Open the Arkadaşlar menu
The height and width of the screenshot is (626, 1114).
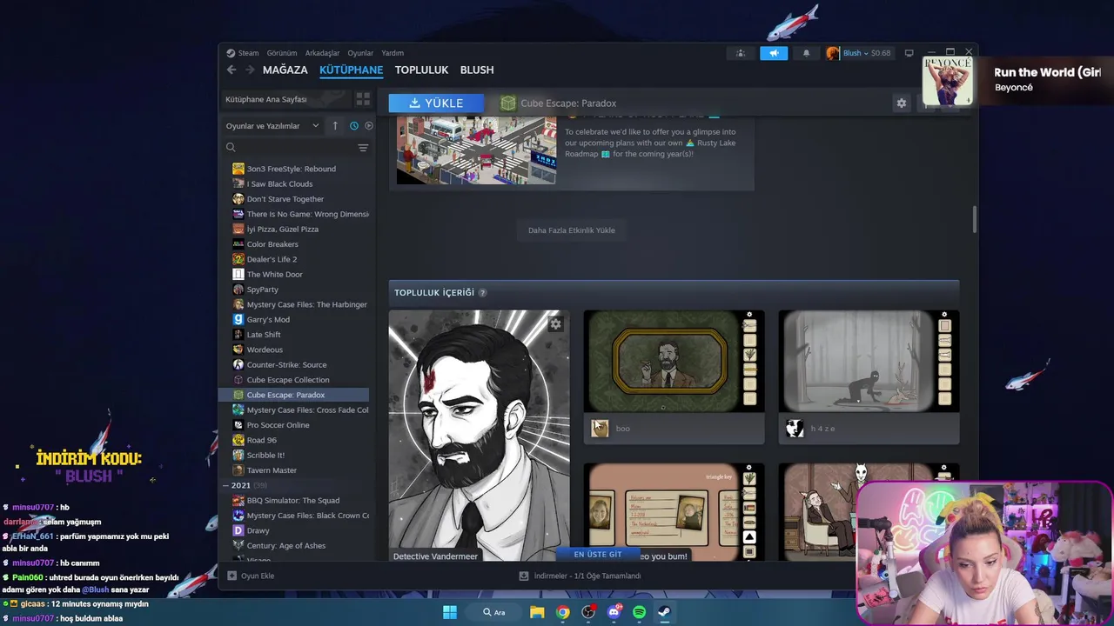point(322,53)
